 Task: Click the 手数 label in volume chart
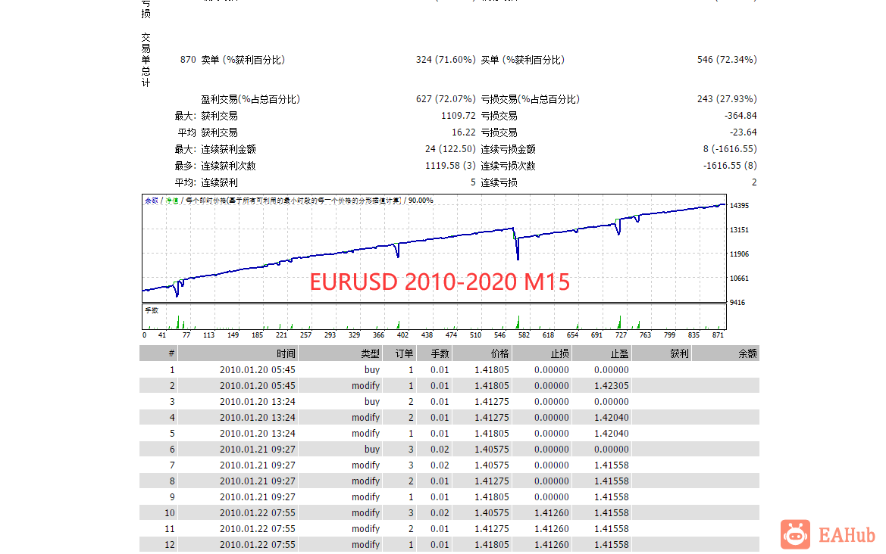point(152,310)
